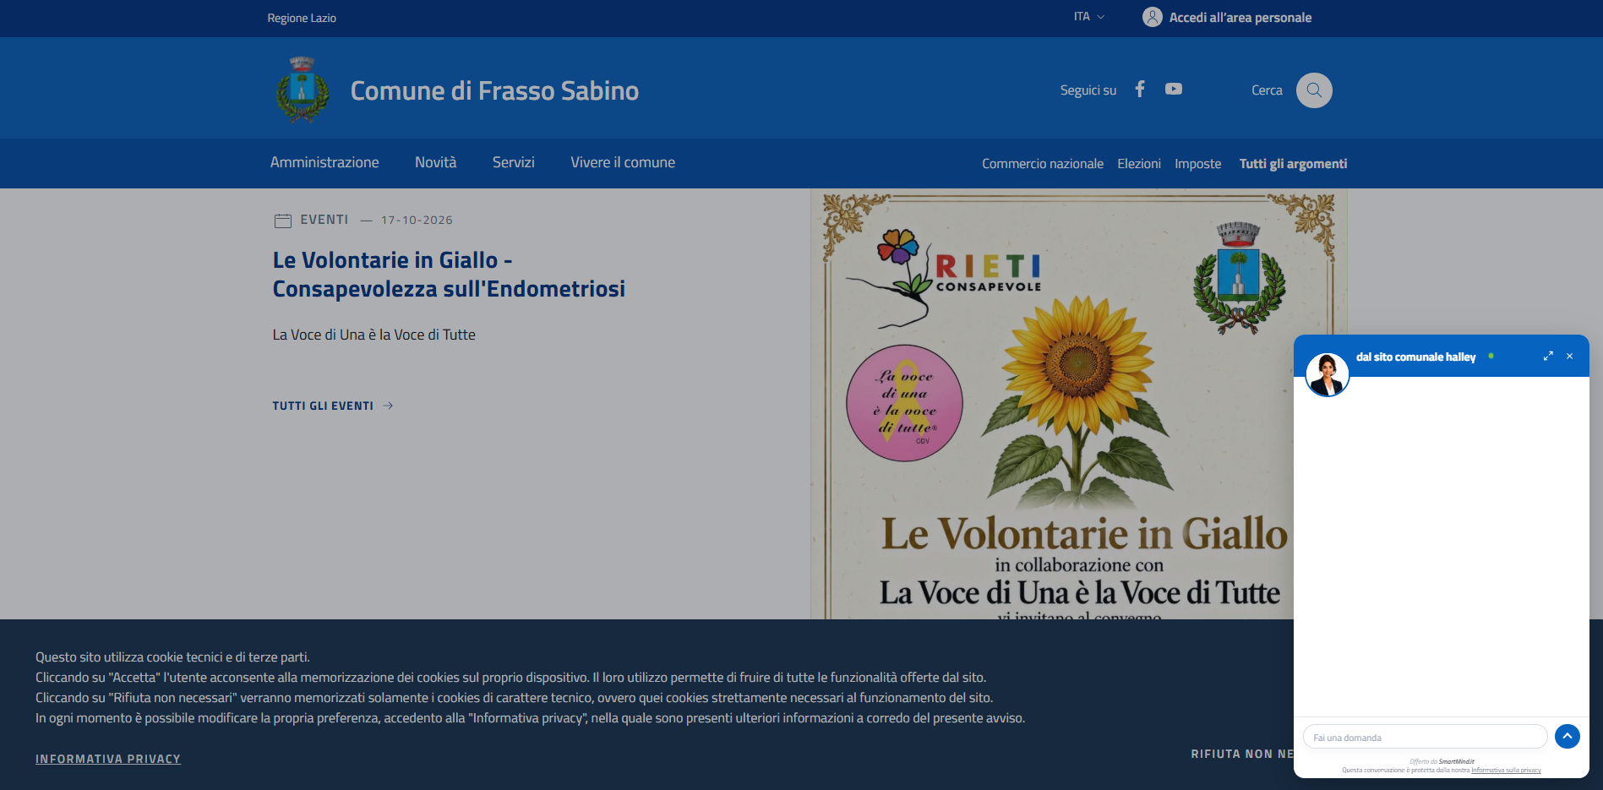Click the Regione Lazio link
Screen dimensions: 1603x790
[x=302, y=18]
